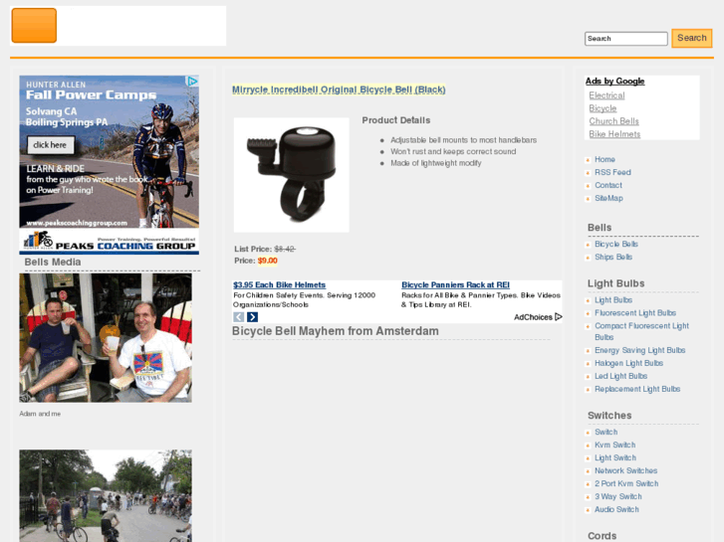This screenshot has height=542, width=724.
Task: Click the 'click here' button in ad
Action: click(51, 145)
